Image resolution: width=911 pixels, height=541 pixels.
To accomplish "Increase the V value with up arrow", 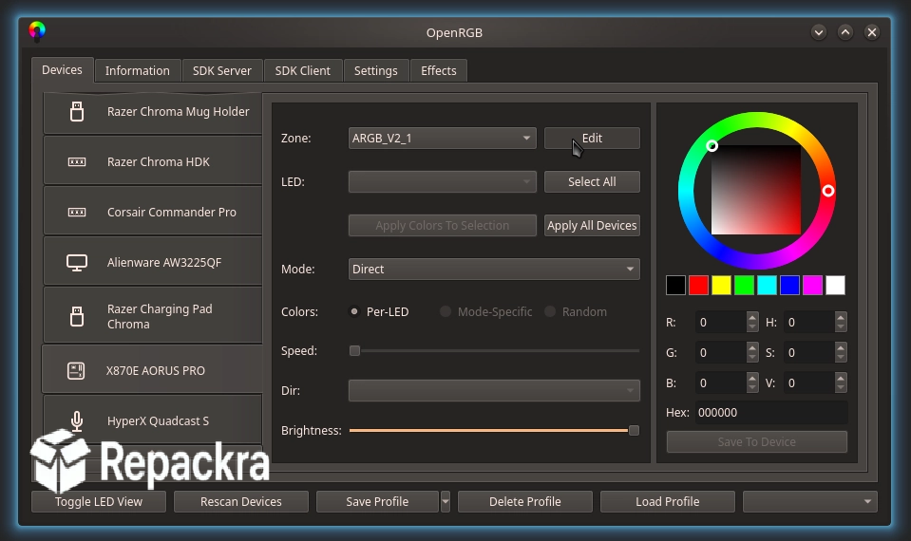I will (841, 378).
